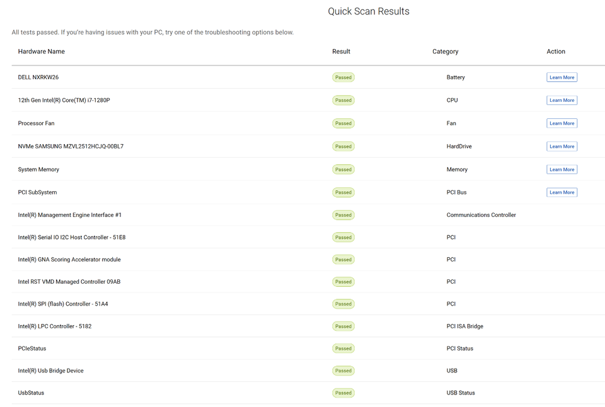Click Learn More beside Processor Fan

tap(562, 123)
